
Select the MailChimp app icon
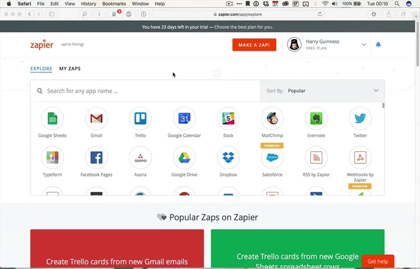(272, 119)
